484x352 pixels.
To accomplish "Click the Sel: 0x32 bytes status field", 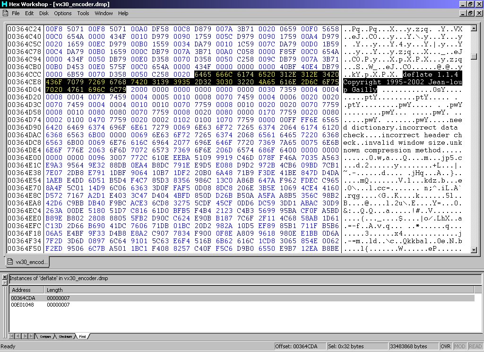I will [357, 346].
